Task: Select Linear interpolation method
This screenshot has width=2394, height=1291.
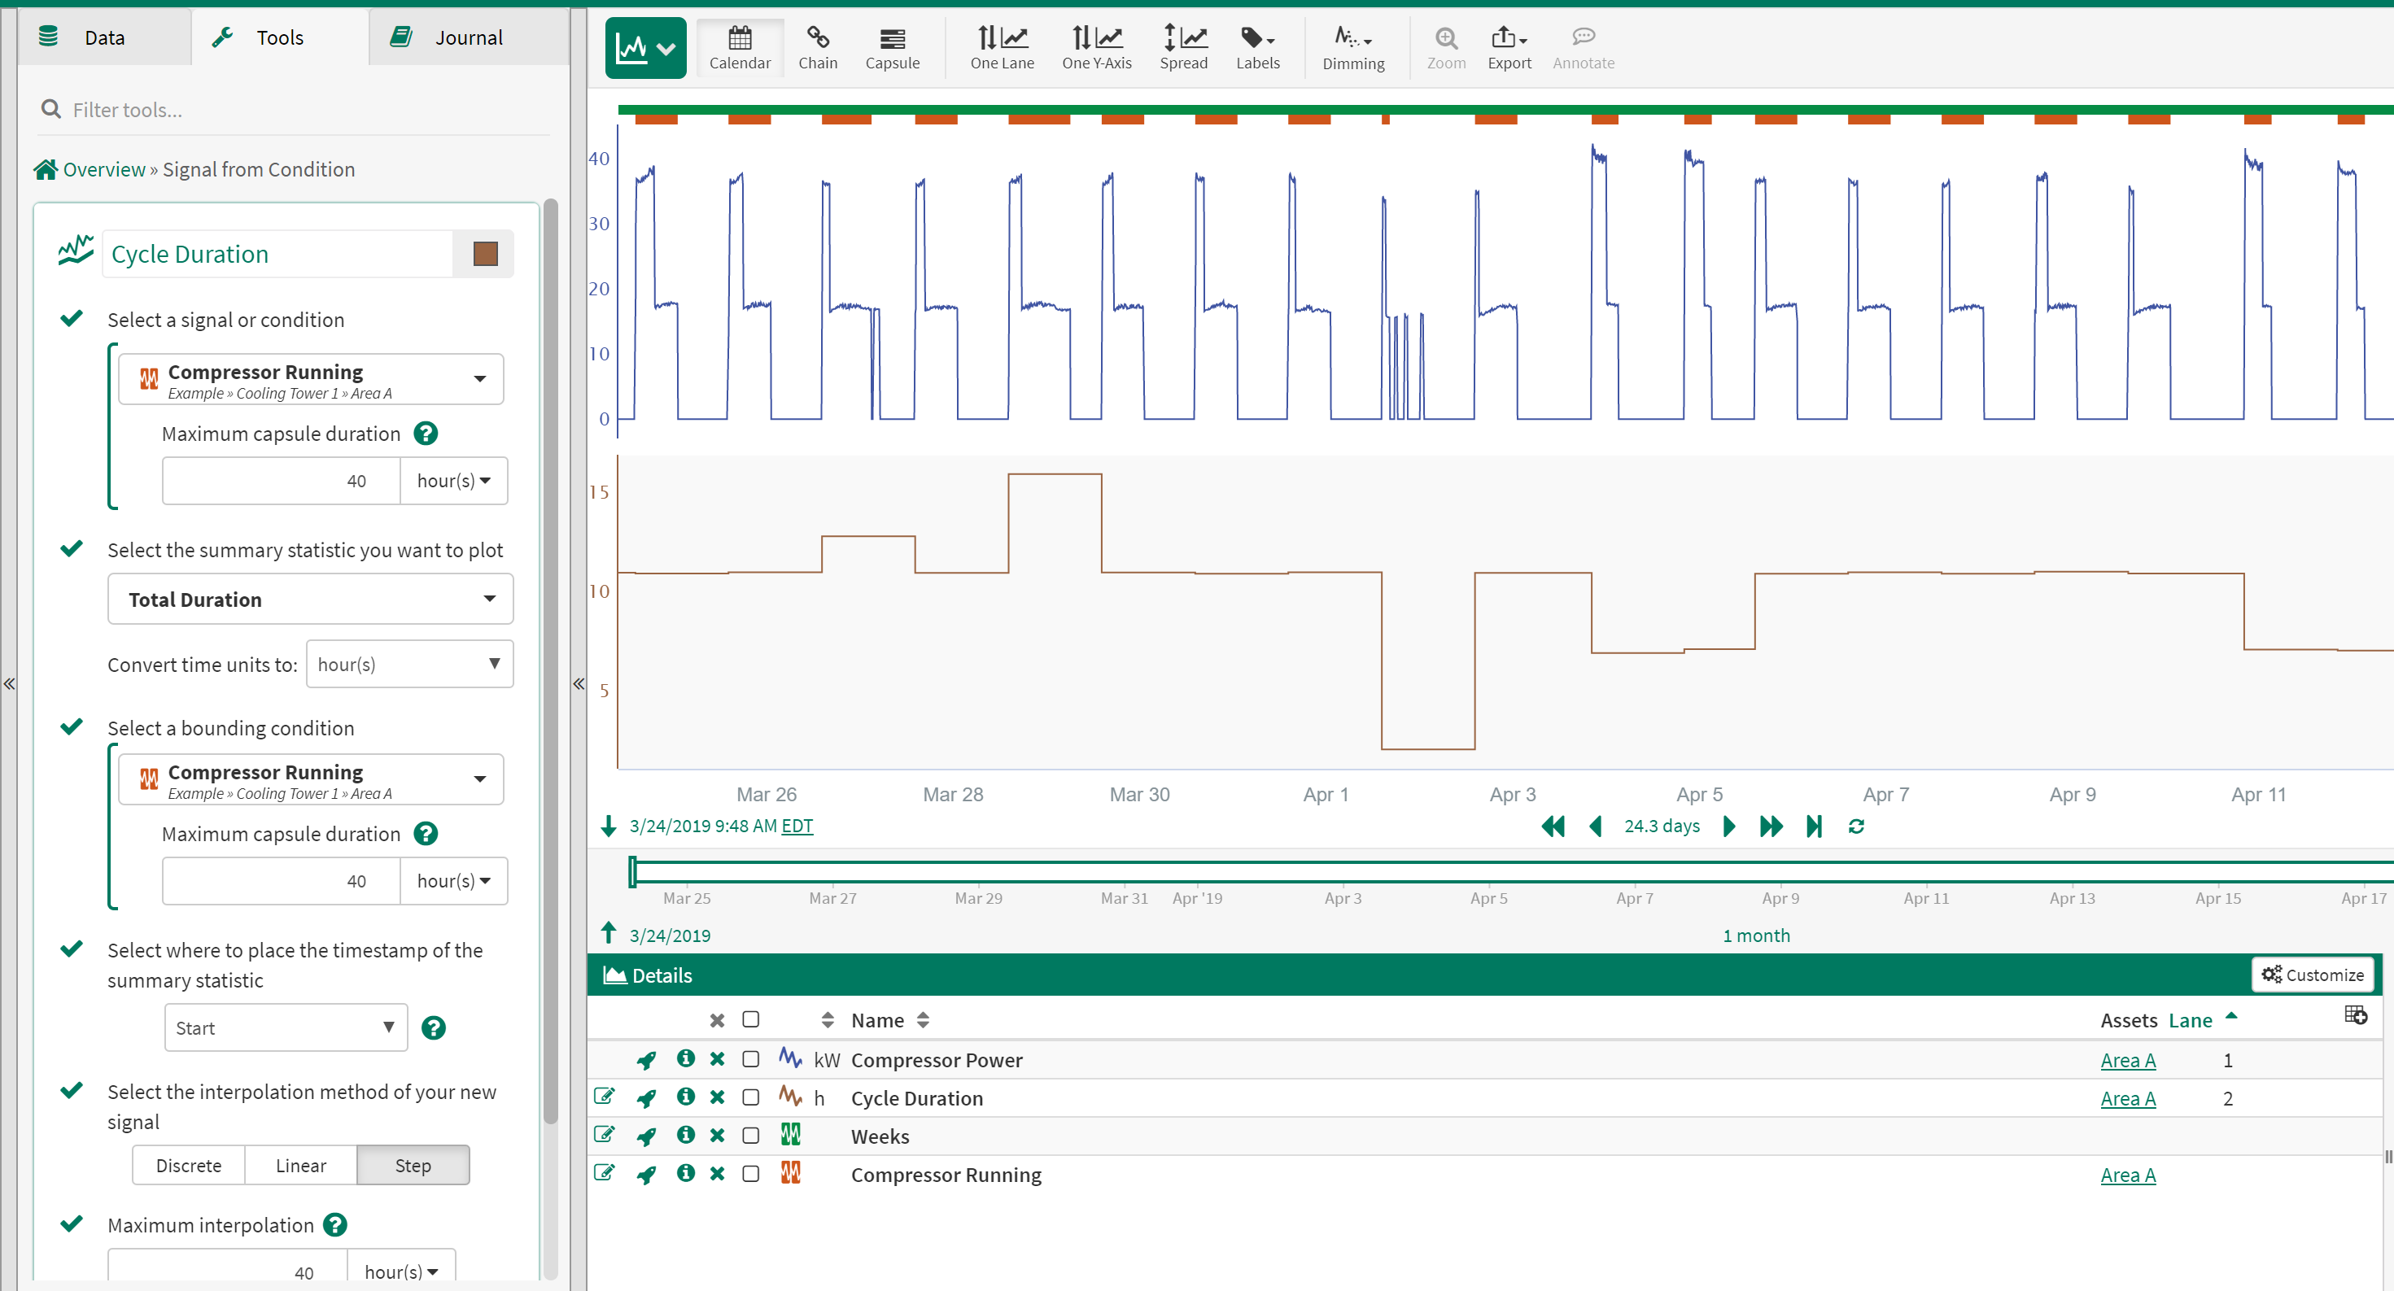Action: coord(300,1165)
